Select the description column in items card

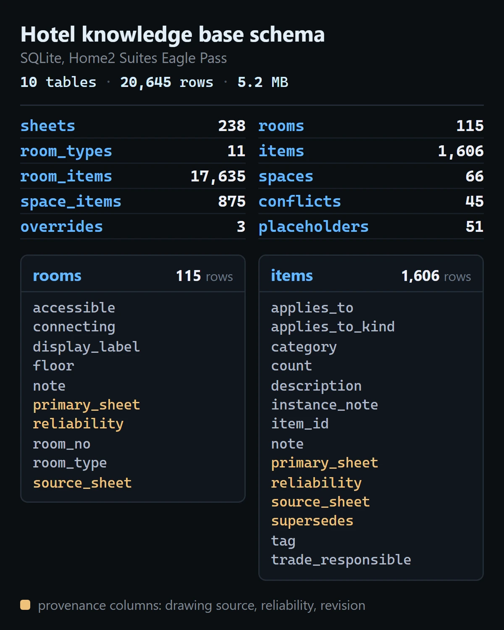(x=316, y=386)
